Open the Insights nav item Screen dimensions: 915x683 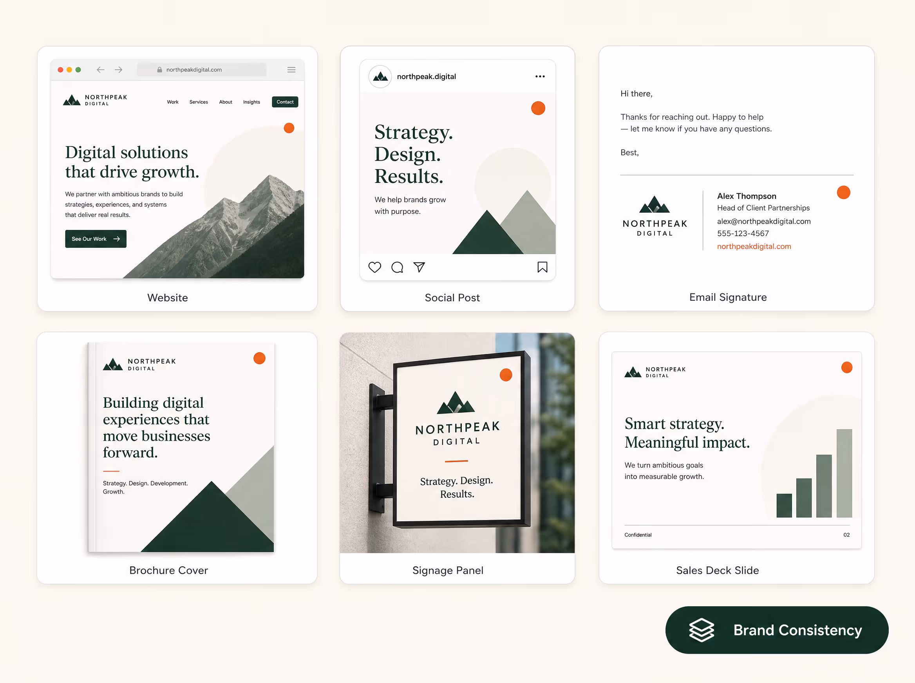(x=251, y=102)
